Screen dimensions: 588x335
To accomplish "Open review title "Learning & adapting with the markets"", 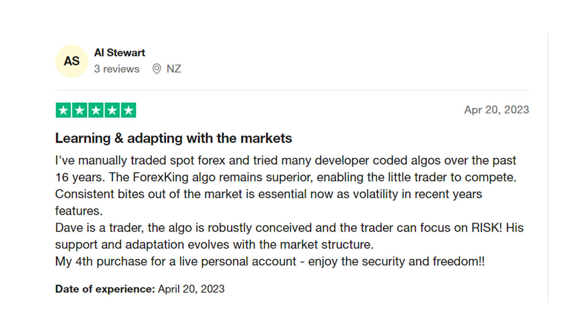I will pyautogui.click(x=174, y=138).
